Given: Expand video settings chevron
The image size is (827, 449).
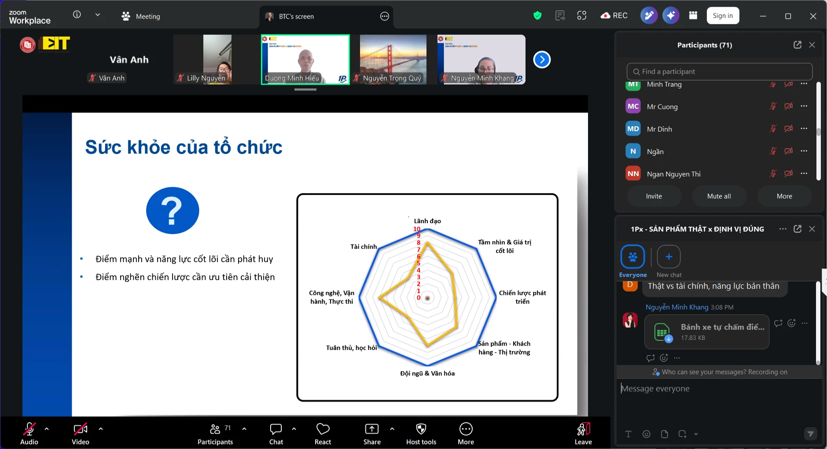Looking at the screenshot, I should (101, 428).
